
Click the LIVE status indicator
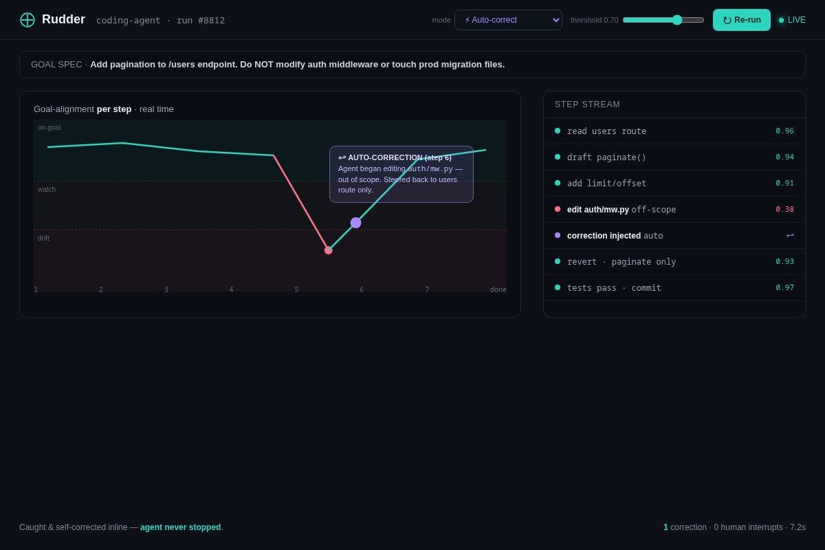point(792,20)
